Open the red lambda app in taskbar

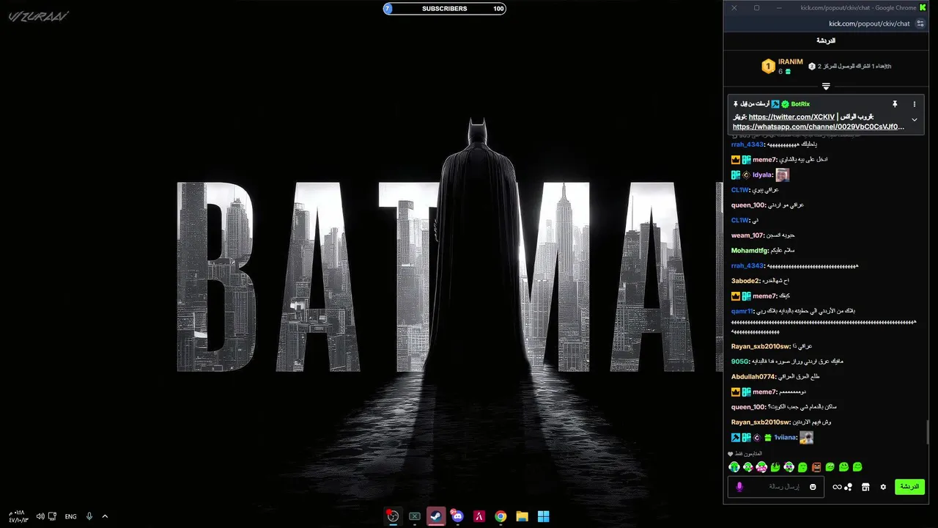coord(479,516)
